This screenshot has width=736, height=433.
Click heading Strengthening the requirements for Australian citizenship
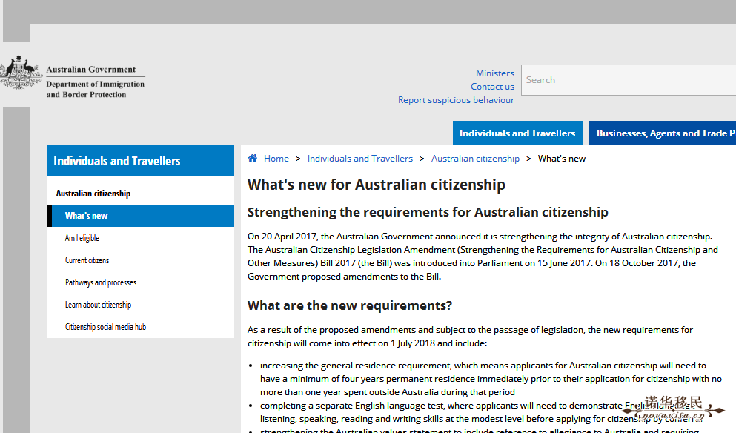click(x=428, y=212)
